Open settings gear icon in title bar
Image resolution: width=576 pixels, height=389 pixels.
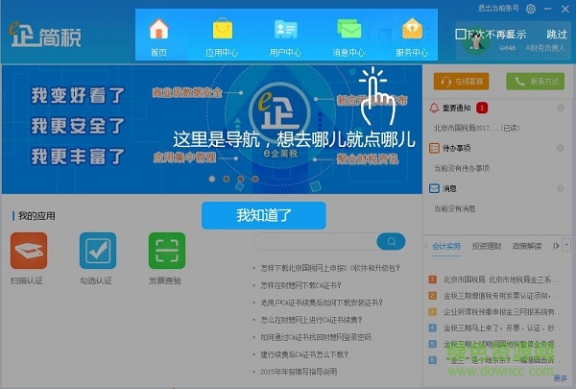point(531,9)
